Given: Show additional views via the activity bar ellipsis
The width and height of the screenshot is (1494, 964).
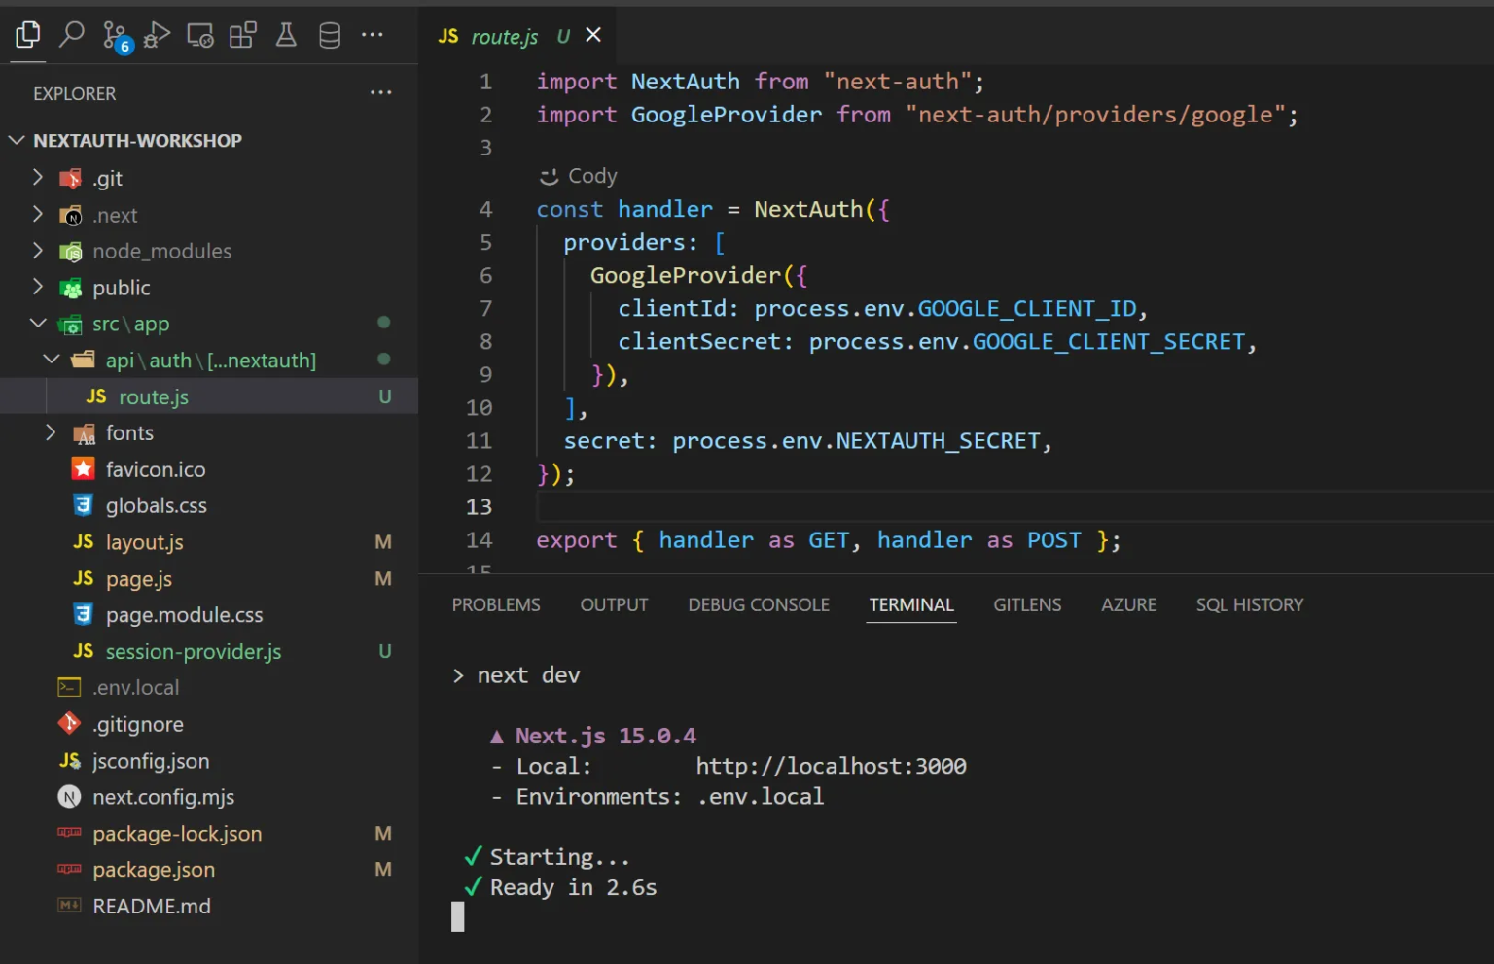Looking at the screenshot, I should [373, 34].
